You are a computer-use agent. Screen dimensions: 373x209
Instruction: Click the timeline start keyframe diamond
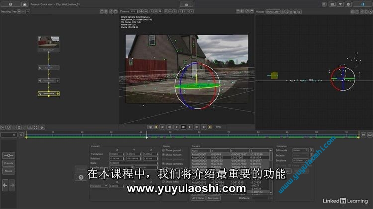pyautogui.click(x=26, y=138)
